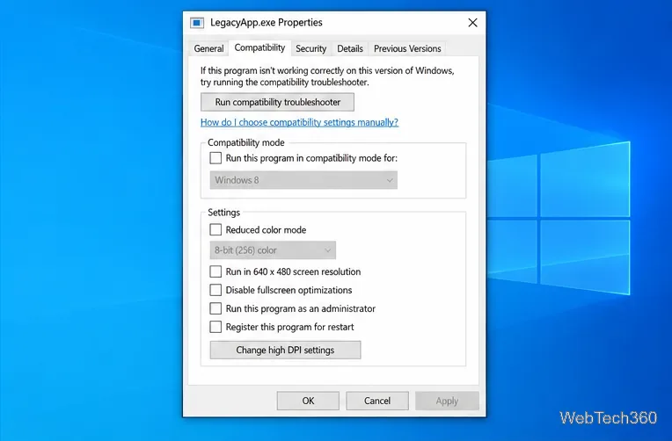Toggle Disable fullscreen optimizations
Screen dimensions: 672x441
coord(215,290)
